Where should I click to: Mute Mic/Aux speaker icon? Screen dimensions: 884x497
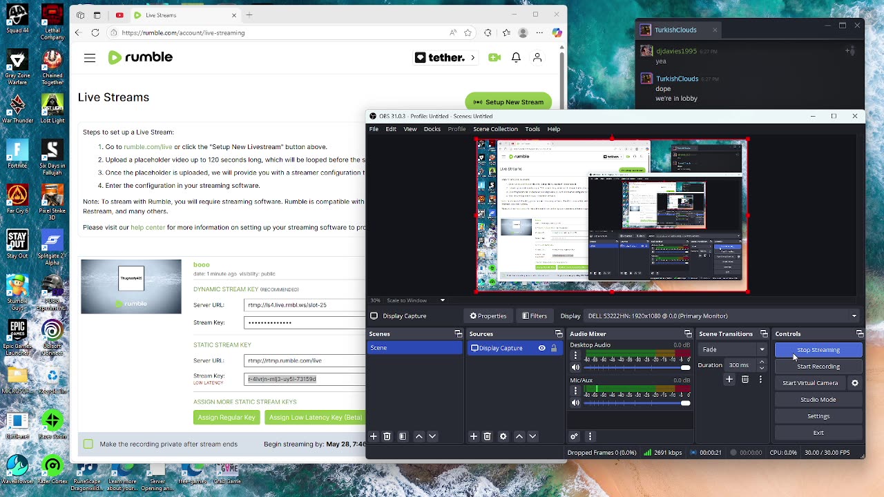click(x=575, y=403)
